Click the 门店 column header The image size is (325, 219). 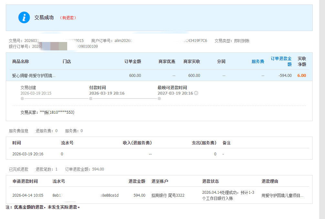(x=67, y=62)
